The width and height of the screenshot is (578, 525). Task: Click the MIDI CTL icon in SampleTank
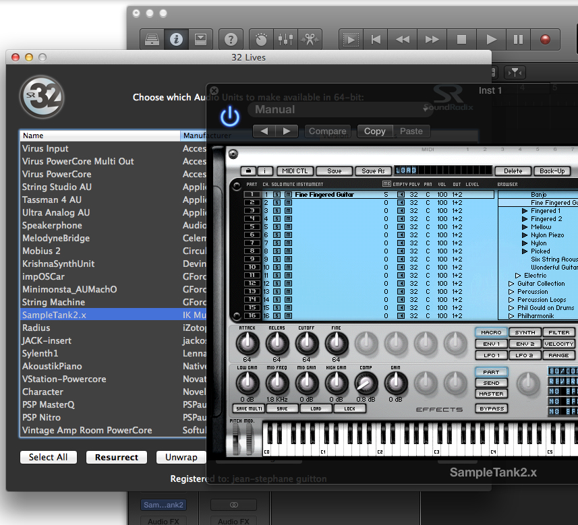tap(295, 171)
